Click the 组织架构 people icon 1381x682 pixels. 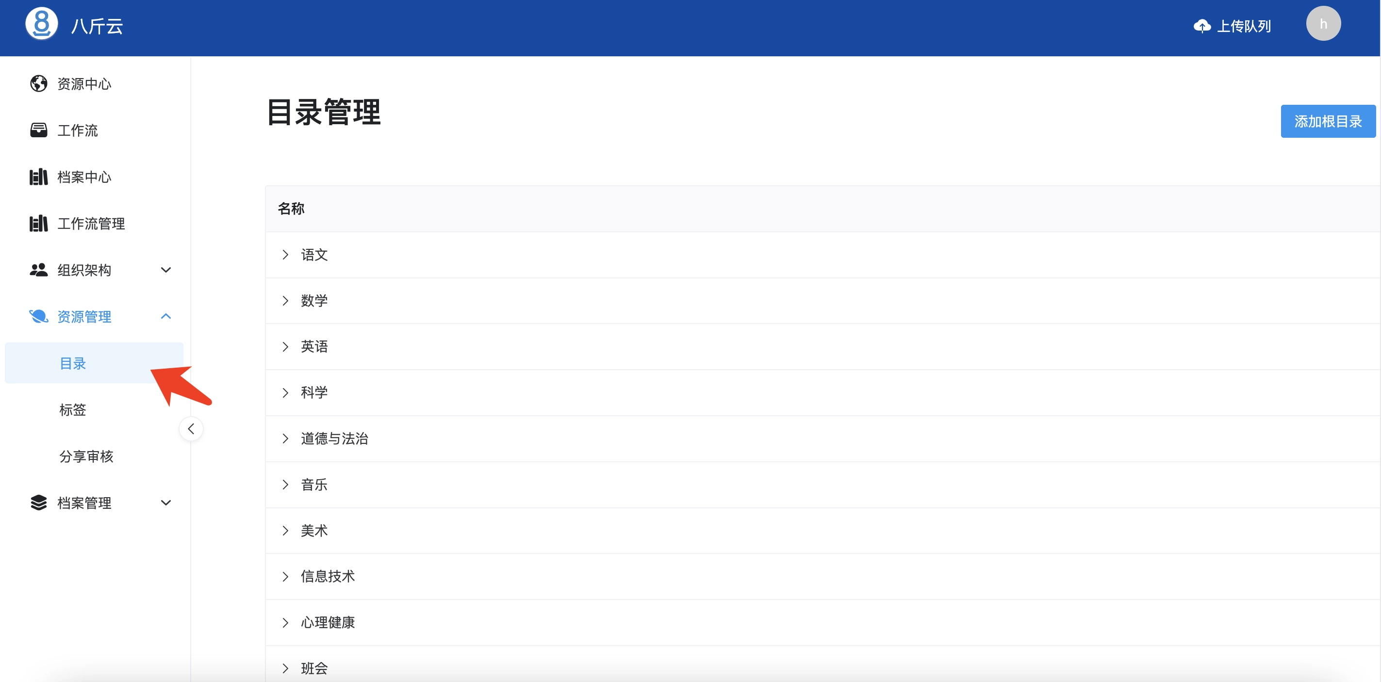(x=39, y=270)
